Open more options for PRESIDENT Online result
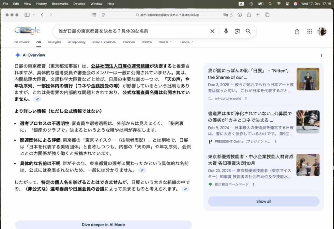Screen dimensions: 334x229 pyautogui.click(x=276, y=142)
